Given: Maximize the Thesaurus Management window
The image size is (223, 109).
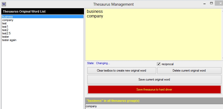Looking at the screenshot, I should [x=212, y=3].
